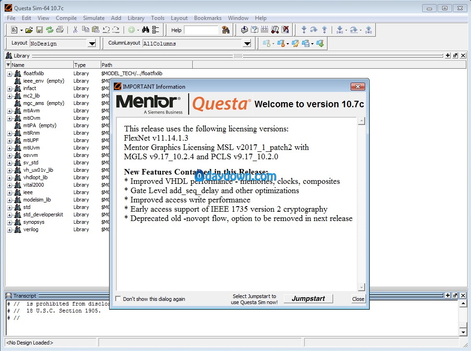471x351 pixels.
Task: Click the Compile toolbar icon
Action: coord(244,30)
